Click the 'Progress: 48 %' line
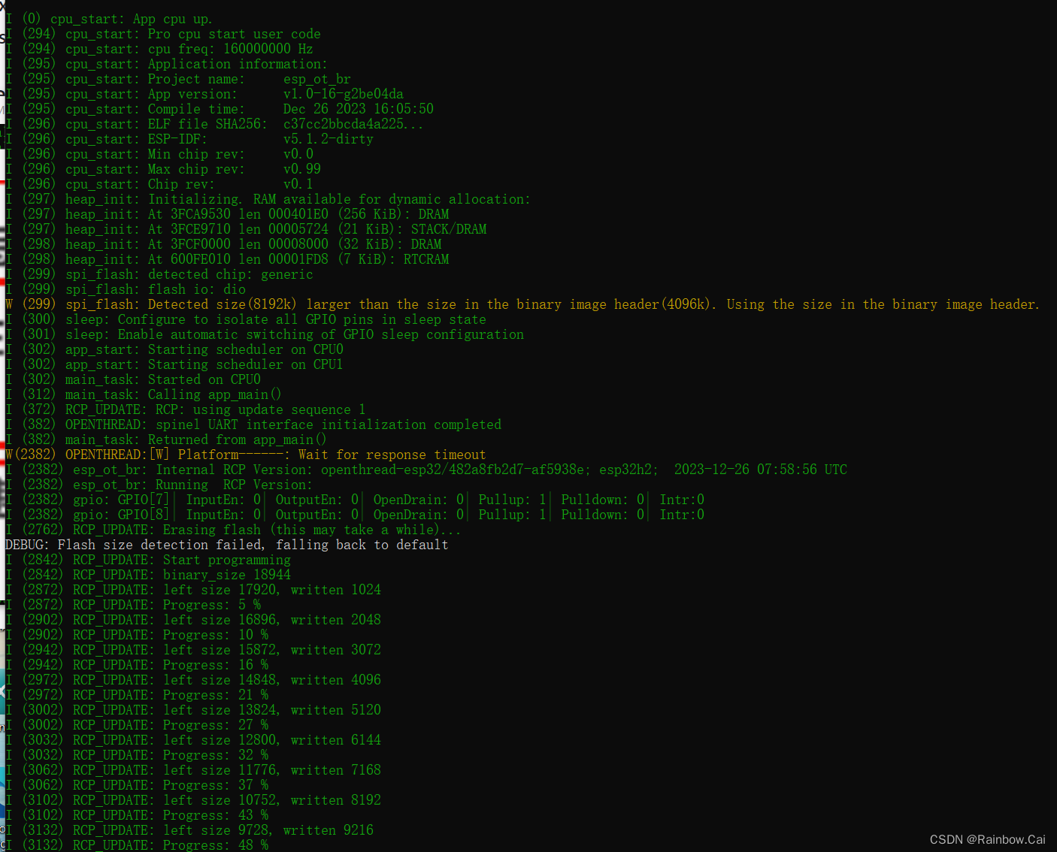The image size is (1057, 852). coord(137,844)
